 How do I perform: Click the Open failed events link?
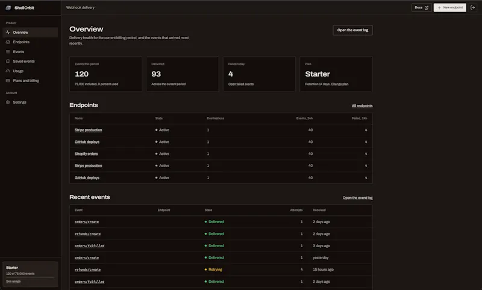click(x=241, y=84)
